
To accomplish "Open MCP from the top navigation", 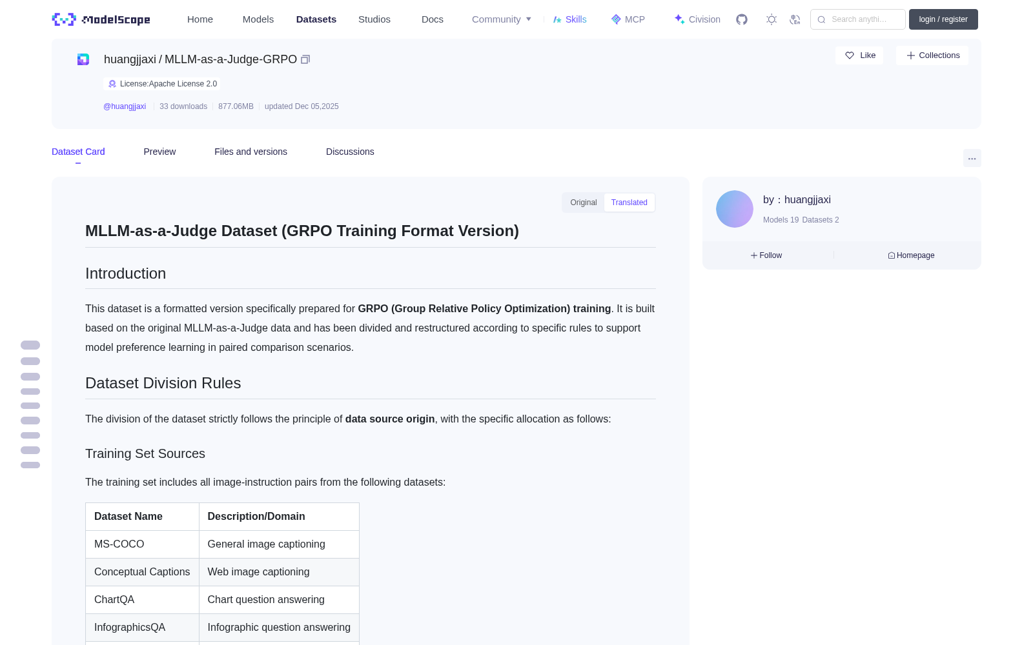I will 628,19.
